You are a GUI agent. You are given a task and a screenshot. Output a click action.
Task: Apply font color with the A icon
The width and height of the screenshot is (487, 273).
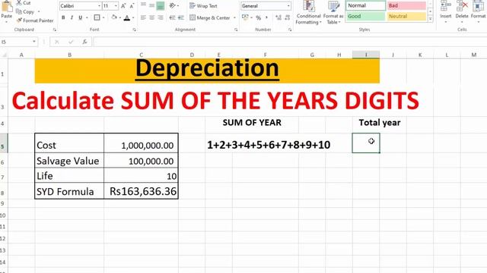tap(127, 18)
